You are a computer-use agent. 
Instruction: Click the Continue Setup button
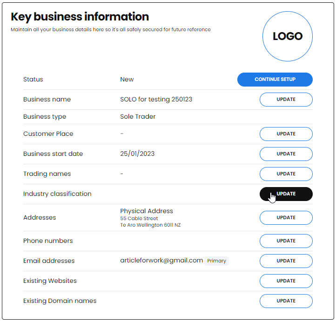pyautogui.click(x=275, y=80)
